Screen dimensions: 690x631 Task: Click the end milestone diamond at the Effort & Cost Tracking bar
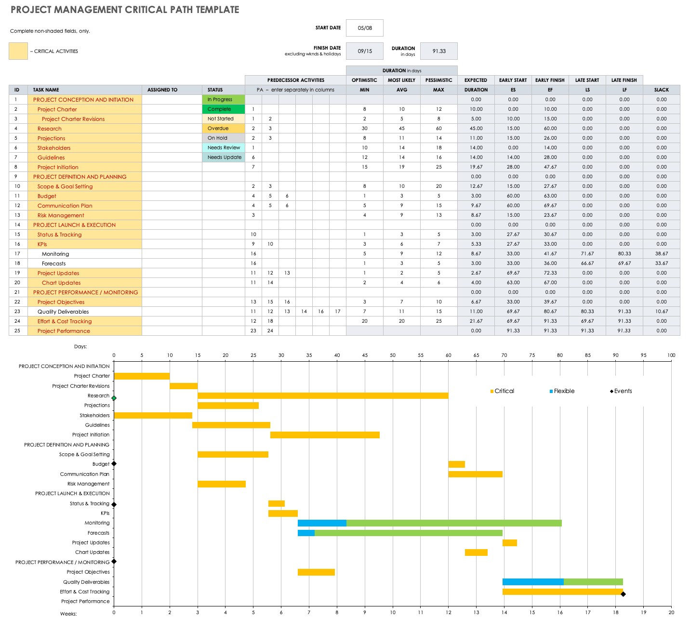pos(623,594)
